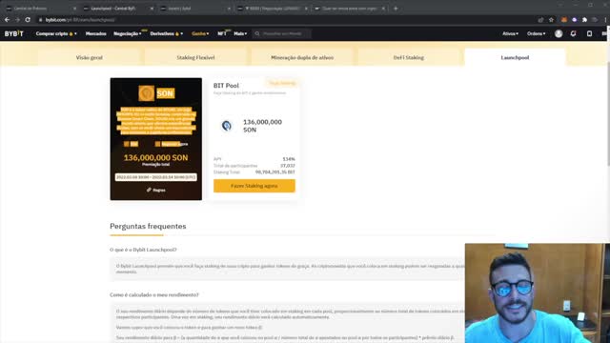
Task: Open Mercados menu item
Action: [x=95, y=34]
